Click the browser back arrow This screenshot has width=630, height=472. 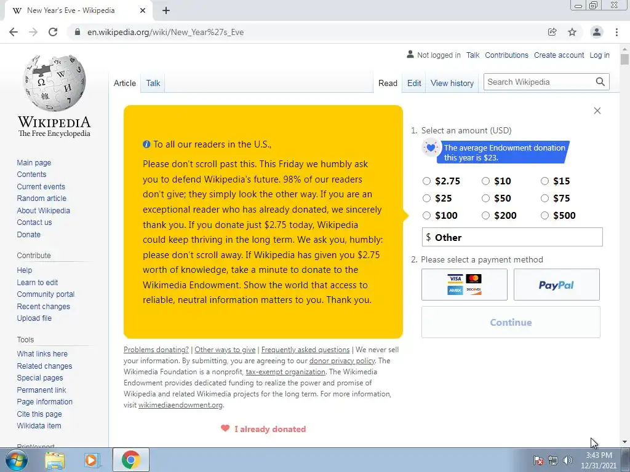(x=14, y=32)
